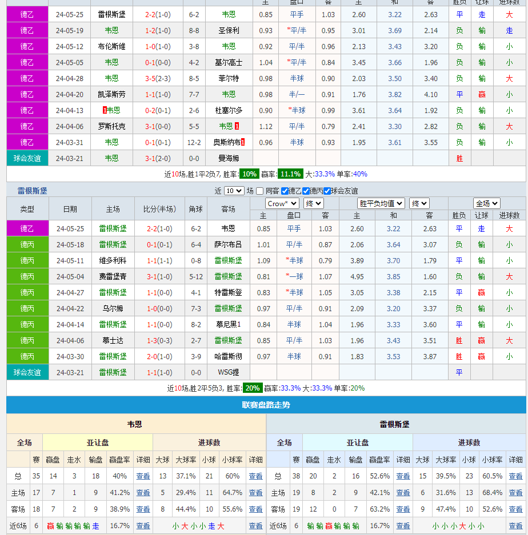Expand the 胜平负均值 dropdown
This screenshot has width=528, height=535.
click(x=381, y=203)
